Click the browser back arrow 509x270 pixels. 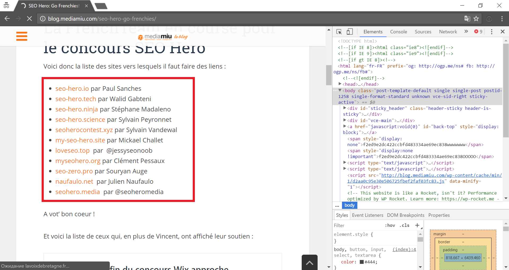[x=7, y=19]
